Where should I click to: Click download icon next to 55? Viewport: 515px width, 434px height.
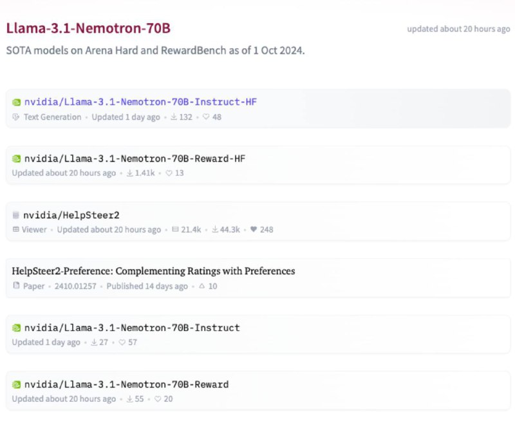click(130, 399)
